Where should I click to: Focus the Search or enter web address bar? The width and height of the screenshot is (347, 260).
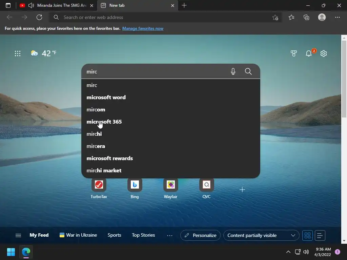click(165, 17)
